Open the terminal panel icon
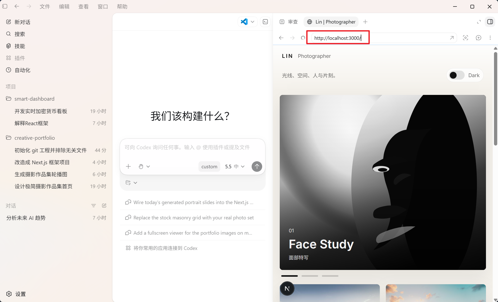Image resolution: width=498 pixels, height=302 pixels. [x=265, y=22]
